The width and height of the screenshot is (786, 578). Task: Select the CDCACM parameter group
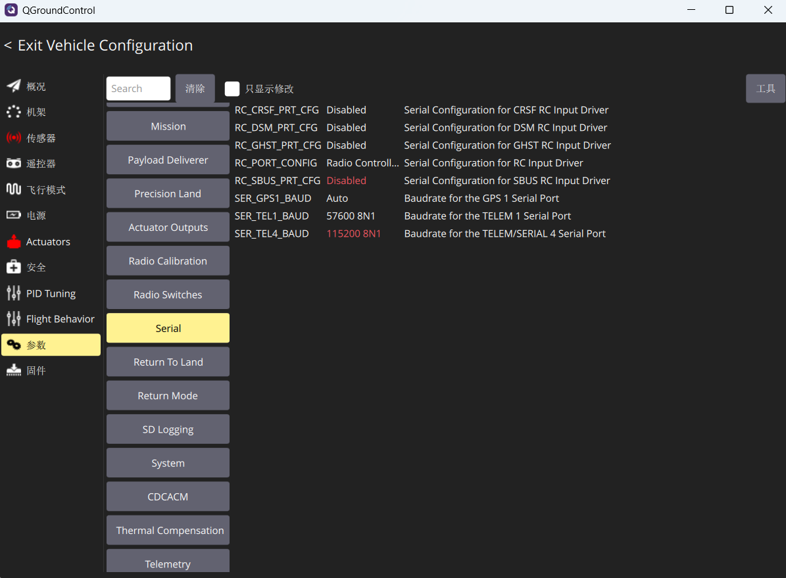coord(168,496)
